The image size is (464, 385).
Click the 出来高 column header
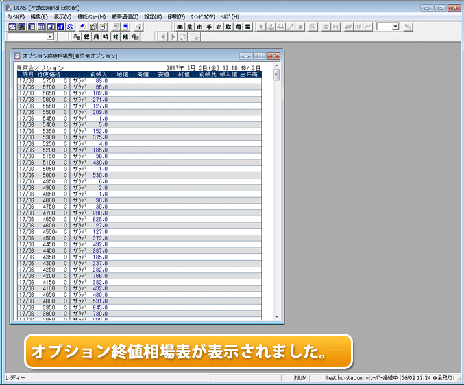click(x=249, y=75)
